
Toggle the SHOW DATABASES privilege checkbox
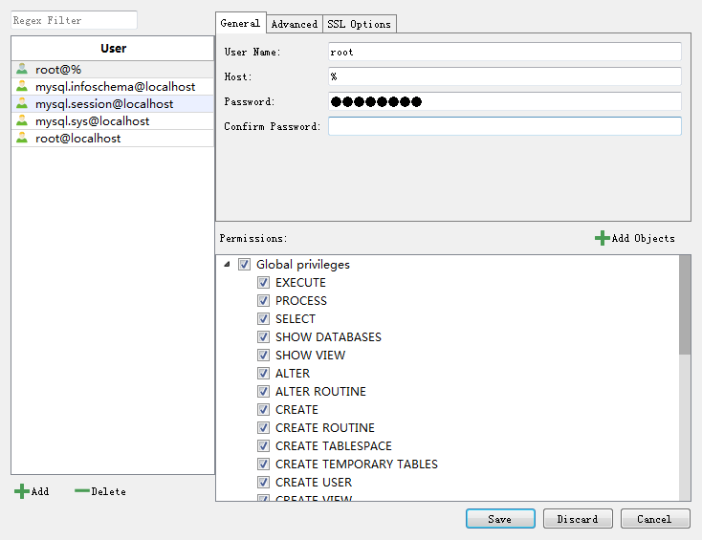[264, 337]
